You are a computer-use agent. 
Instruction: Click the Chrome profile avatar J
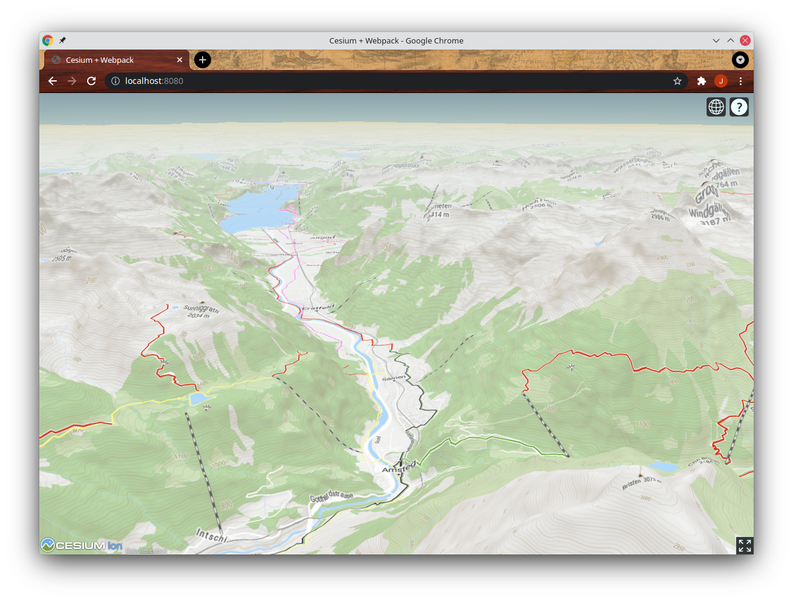coord(721,81)
